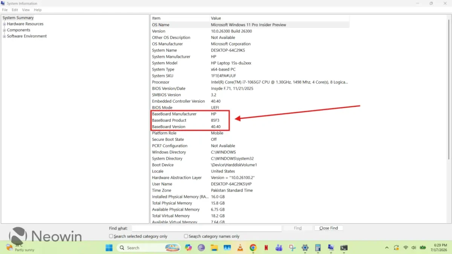Select the Hardware Resources tree item

coord(25,24)
